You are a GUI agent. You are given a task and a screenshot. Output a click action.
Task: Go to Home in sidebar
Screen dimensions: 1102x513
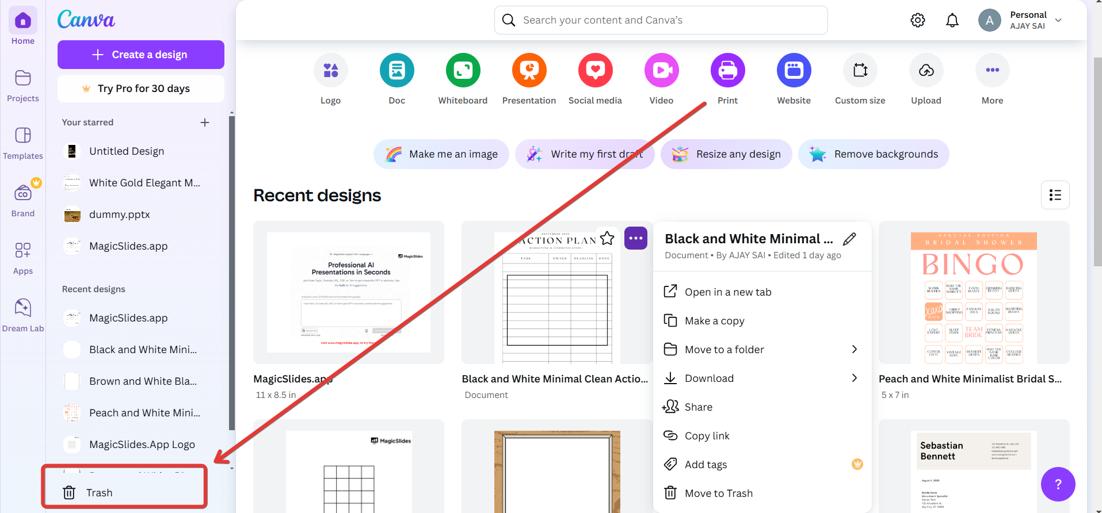point(23,26)
